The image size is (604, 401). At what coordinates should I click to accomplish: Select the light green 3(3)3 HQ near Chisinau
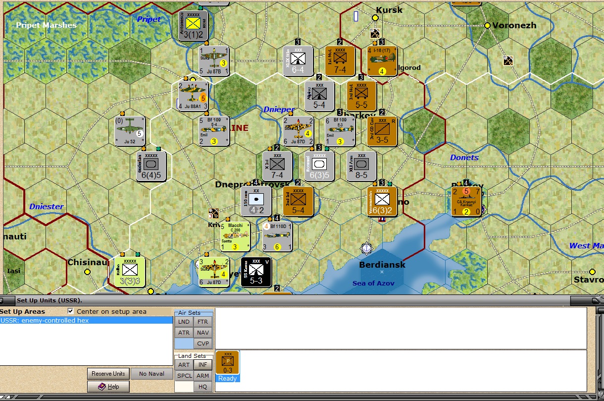(129, 272)
